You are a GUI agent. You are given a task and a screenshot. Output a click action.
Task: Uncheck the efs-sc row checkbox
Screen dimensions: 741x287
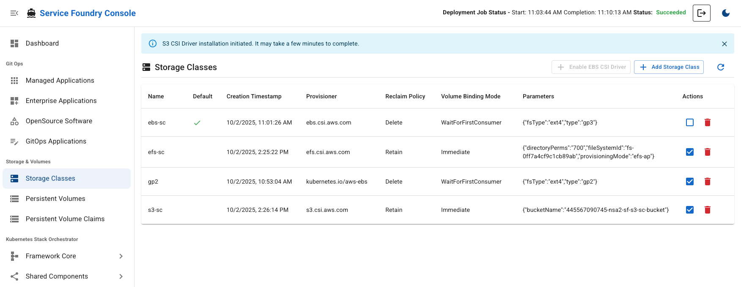pyautogui.click(x=689, y=152)
